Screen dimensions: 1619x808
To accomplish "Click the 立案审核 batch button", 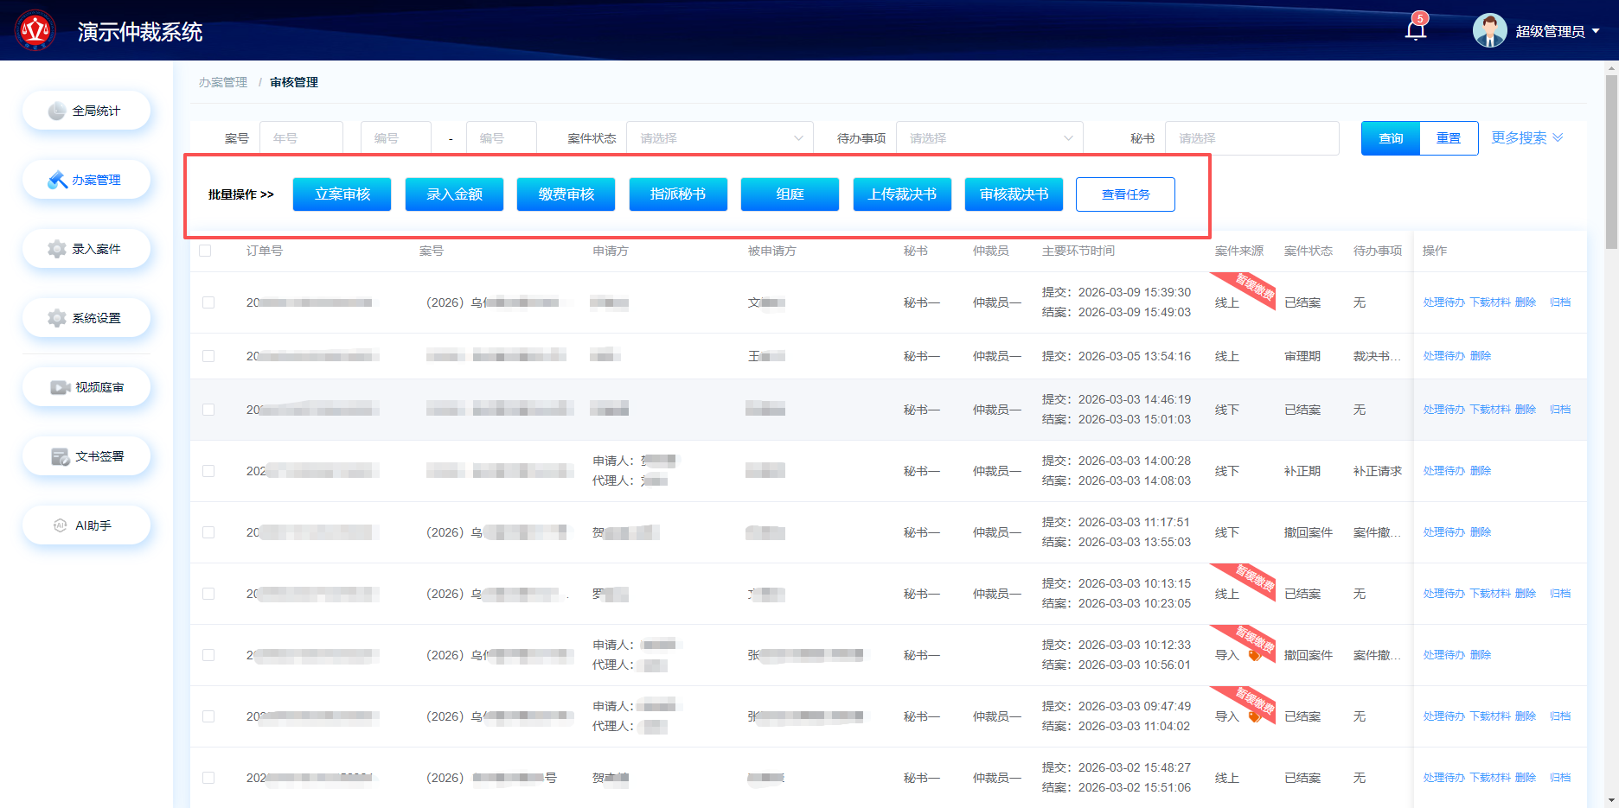I will click(342, 194).
